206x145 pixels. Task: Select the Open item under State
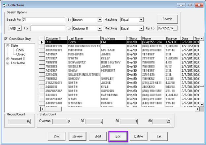pyautogui.click(x=20, y=50)
